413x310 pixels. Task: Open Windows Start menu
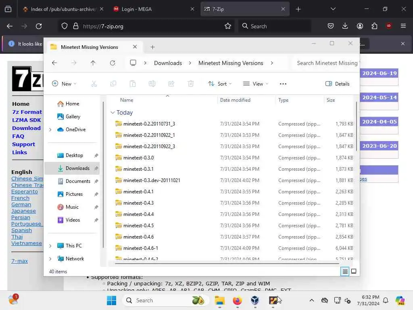111,300
